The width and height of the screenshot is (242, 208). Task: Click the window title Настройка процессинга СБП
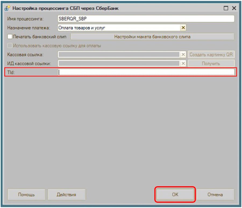pyautogui.click(x=65, y=8)
